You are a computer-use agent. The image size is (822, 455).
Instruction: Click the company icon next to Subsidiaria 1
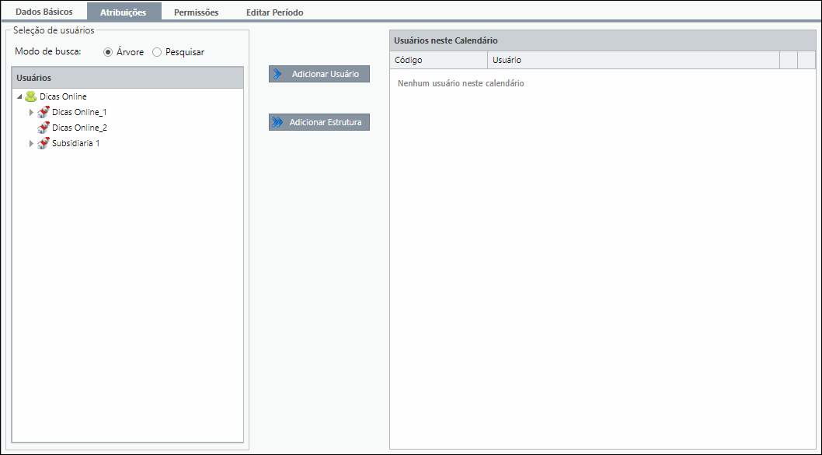44,143
